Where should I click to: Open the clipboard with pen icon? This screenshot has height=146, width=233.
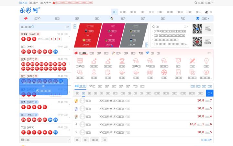pos(108,72)
